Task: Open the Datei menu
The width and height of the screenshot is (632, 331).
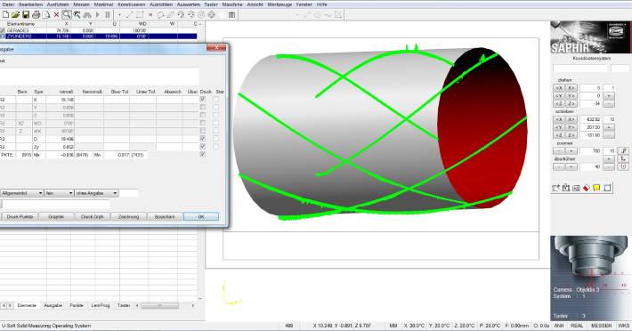Action: coord(8,4)
